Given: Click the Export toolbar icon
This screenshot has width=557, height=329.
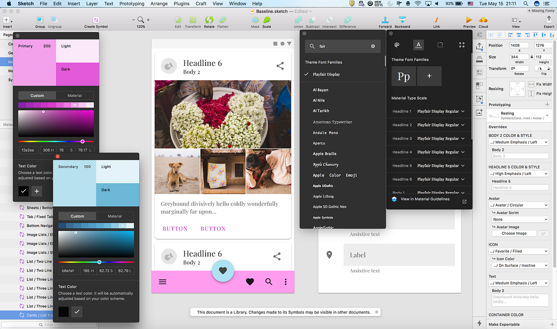Looking at the screenshot, I should click(x=549, y=20).
